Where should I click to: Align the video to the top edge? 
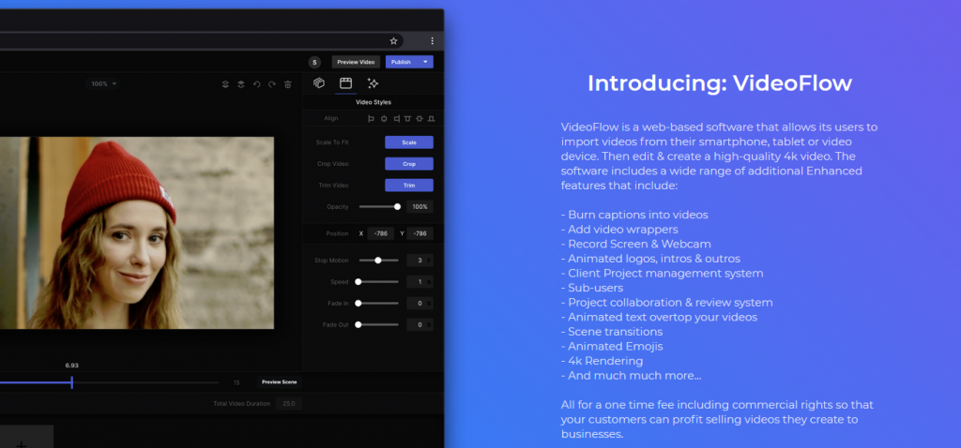click(x=407, y=119)
